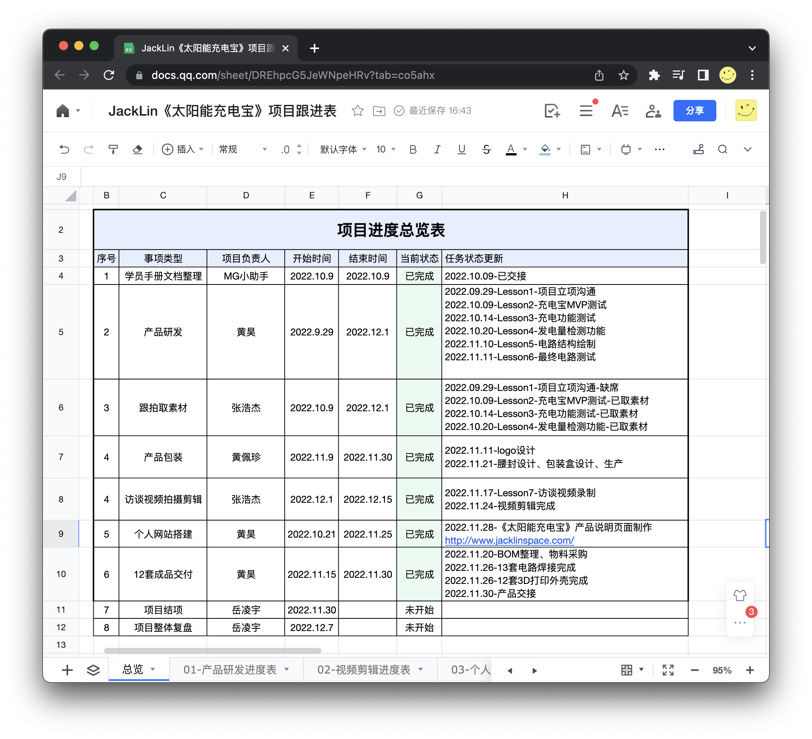Bookmark this page with star
This screenshot has width=812, height=739.
[623, 75]
